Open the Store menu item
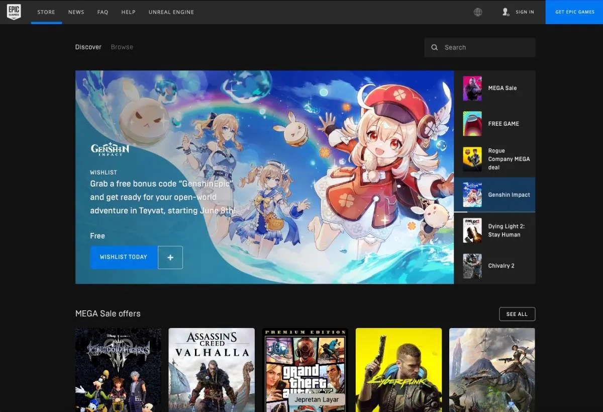Viewport: 603px width, 412px height. click(46, 12)
